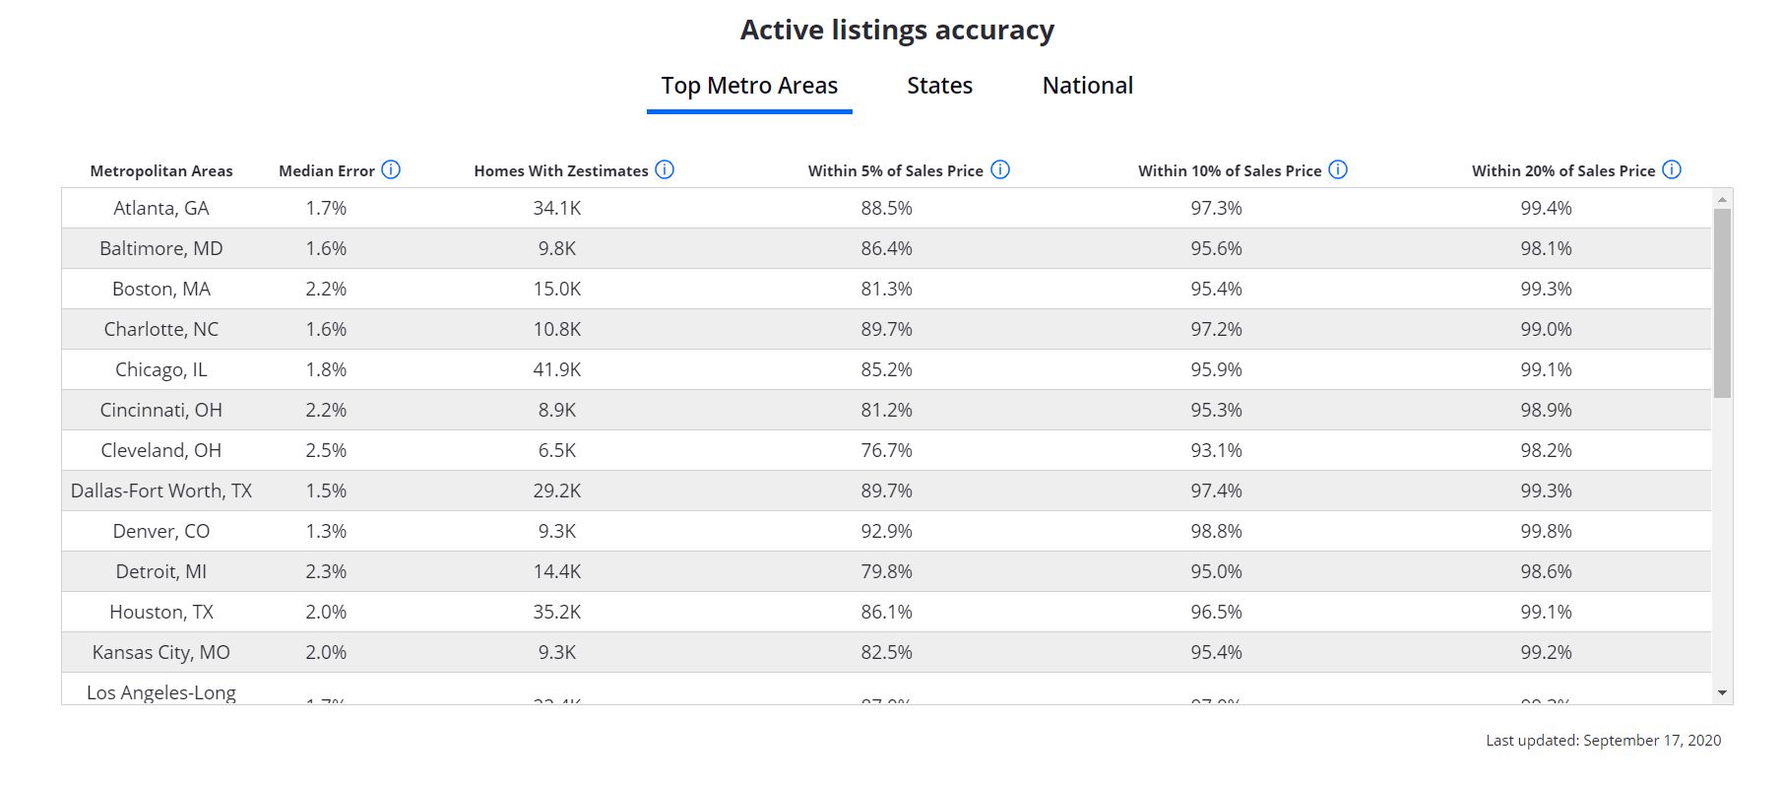This screenshot has height=785, width=1782.
Task: Select the Denver, CO metro row
Action: 161,531
